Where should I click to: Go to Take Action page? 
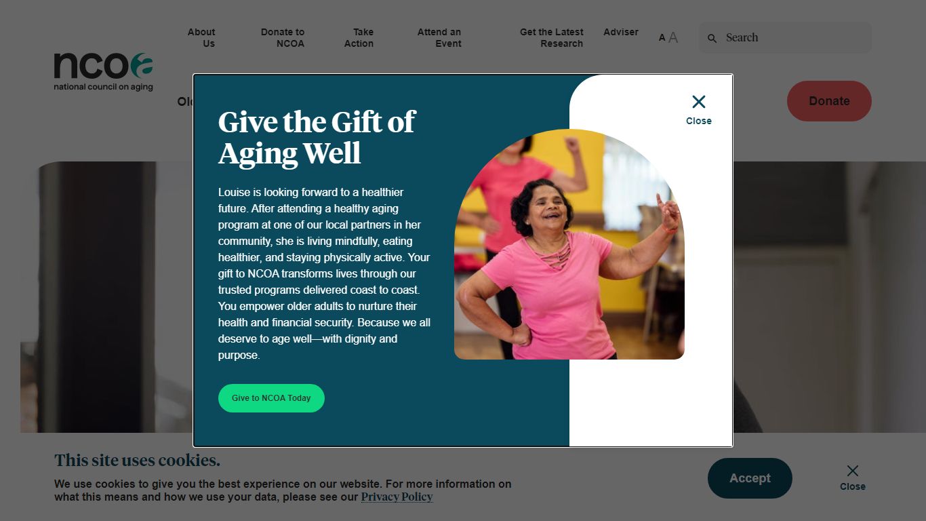coord(359,38)
